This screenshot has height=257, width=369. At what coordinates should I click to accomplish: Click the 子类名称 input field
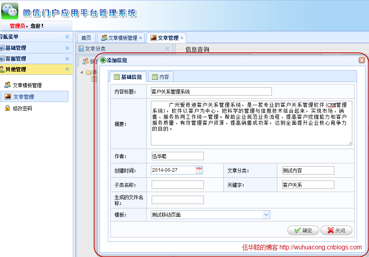(178, 185)
